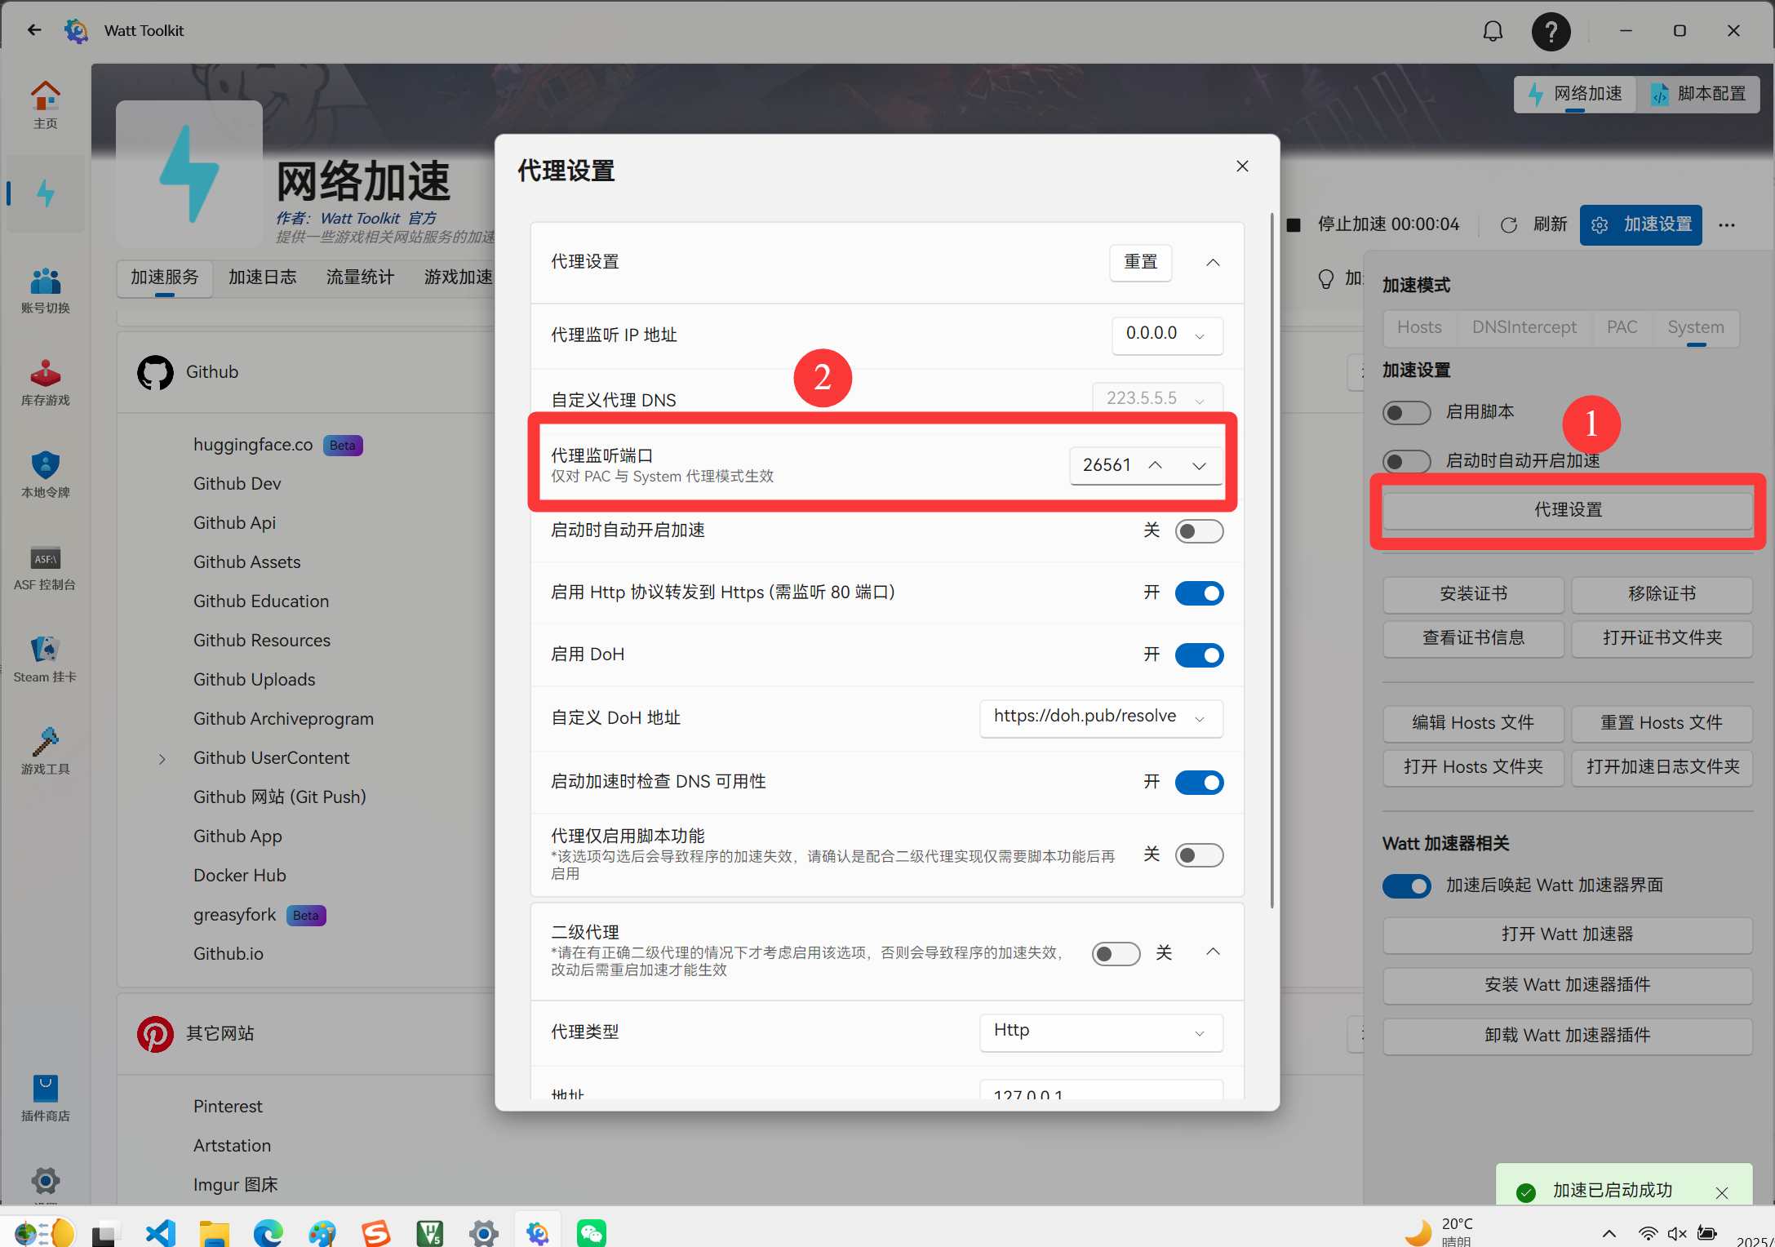Open 游戏工具 game tools in sidebar
This screenshot has height=1247, width=1775.
click(46, 752)
